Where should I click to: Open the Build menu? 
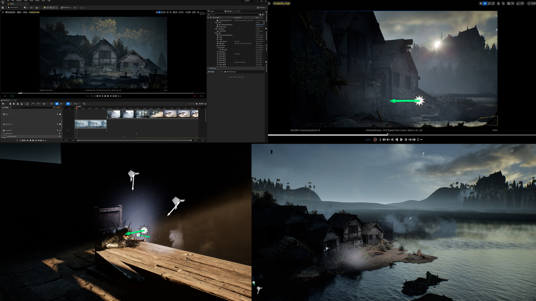point(32,1)
